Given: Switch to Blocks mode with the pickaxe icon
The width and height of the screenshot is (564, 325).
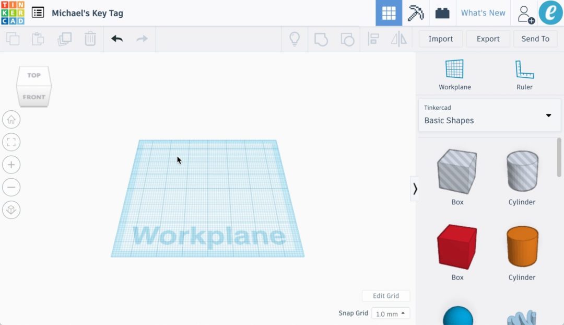Looking at the screenshot, I should coord(415,13).
